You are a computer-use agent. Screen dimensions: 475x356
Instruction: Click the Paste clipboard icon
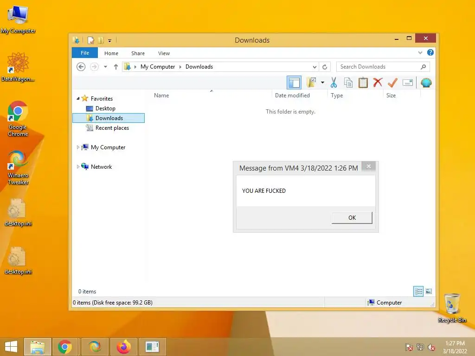click(x=363, y=83)
